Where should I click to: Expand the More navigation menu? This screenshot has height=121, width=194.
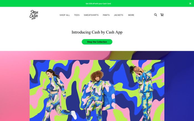(131, 15)
